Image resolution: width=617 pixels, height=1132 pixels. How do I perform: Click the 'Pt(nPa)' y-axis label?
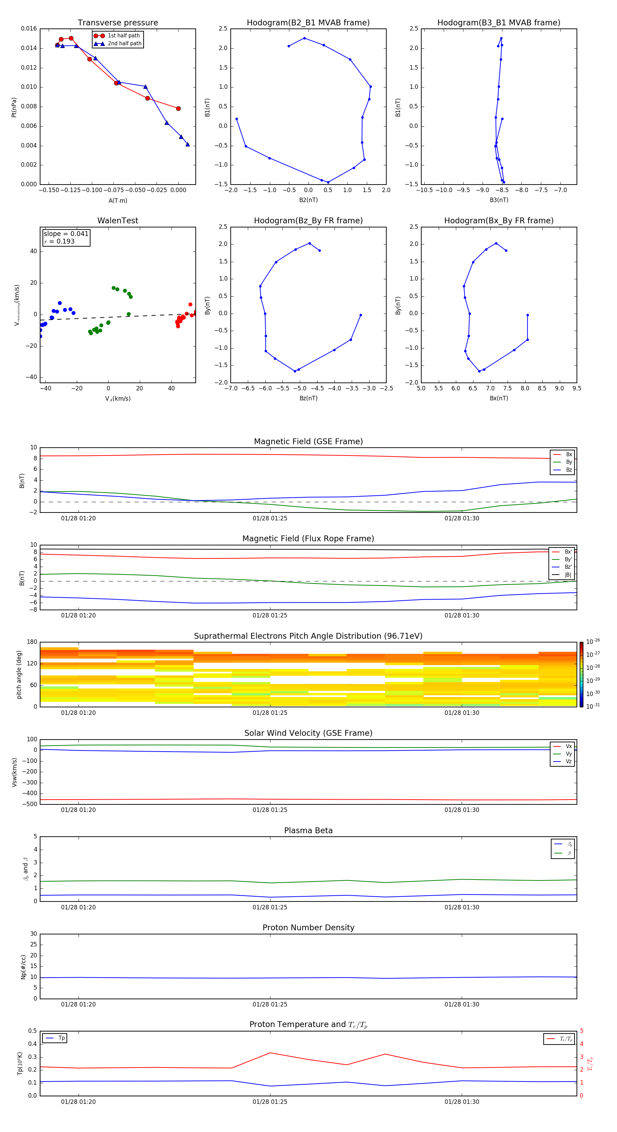click(14, 107)
